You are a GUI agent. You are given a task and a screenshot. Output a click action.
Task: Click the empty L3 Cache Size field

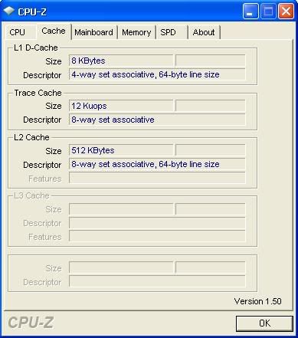click(x=121, y=209)
